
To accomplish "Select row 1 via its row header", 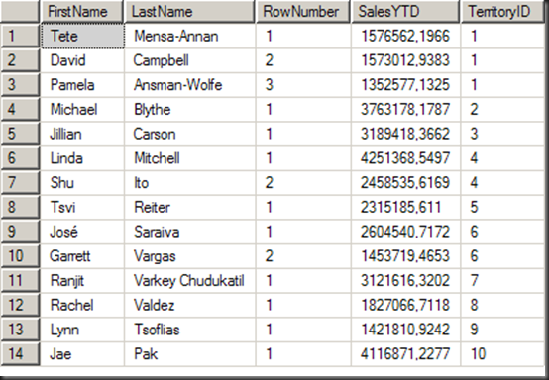I will point(20,36).
